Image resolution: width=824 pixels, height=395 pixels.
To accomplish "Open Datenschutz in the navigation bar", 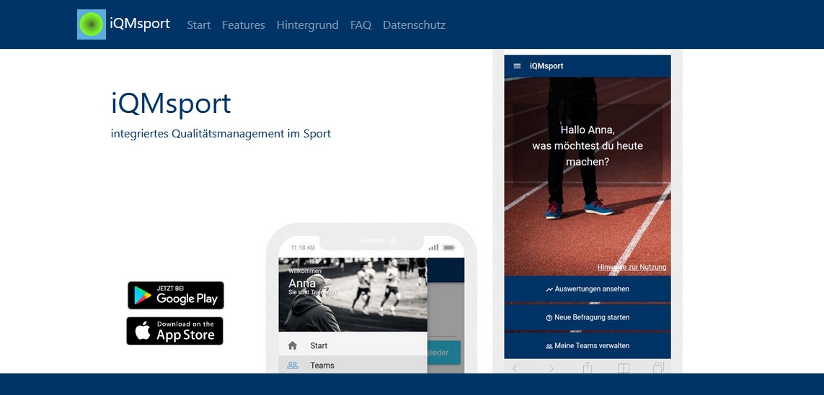I will point(414,24).
